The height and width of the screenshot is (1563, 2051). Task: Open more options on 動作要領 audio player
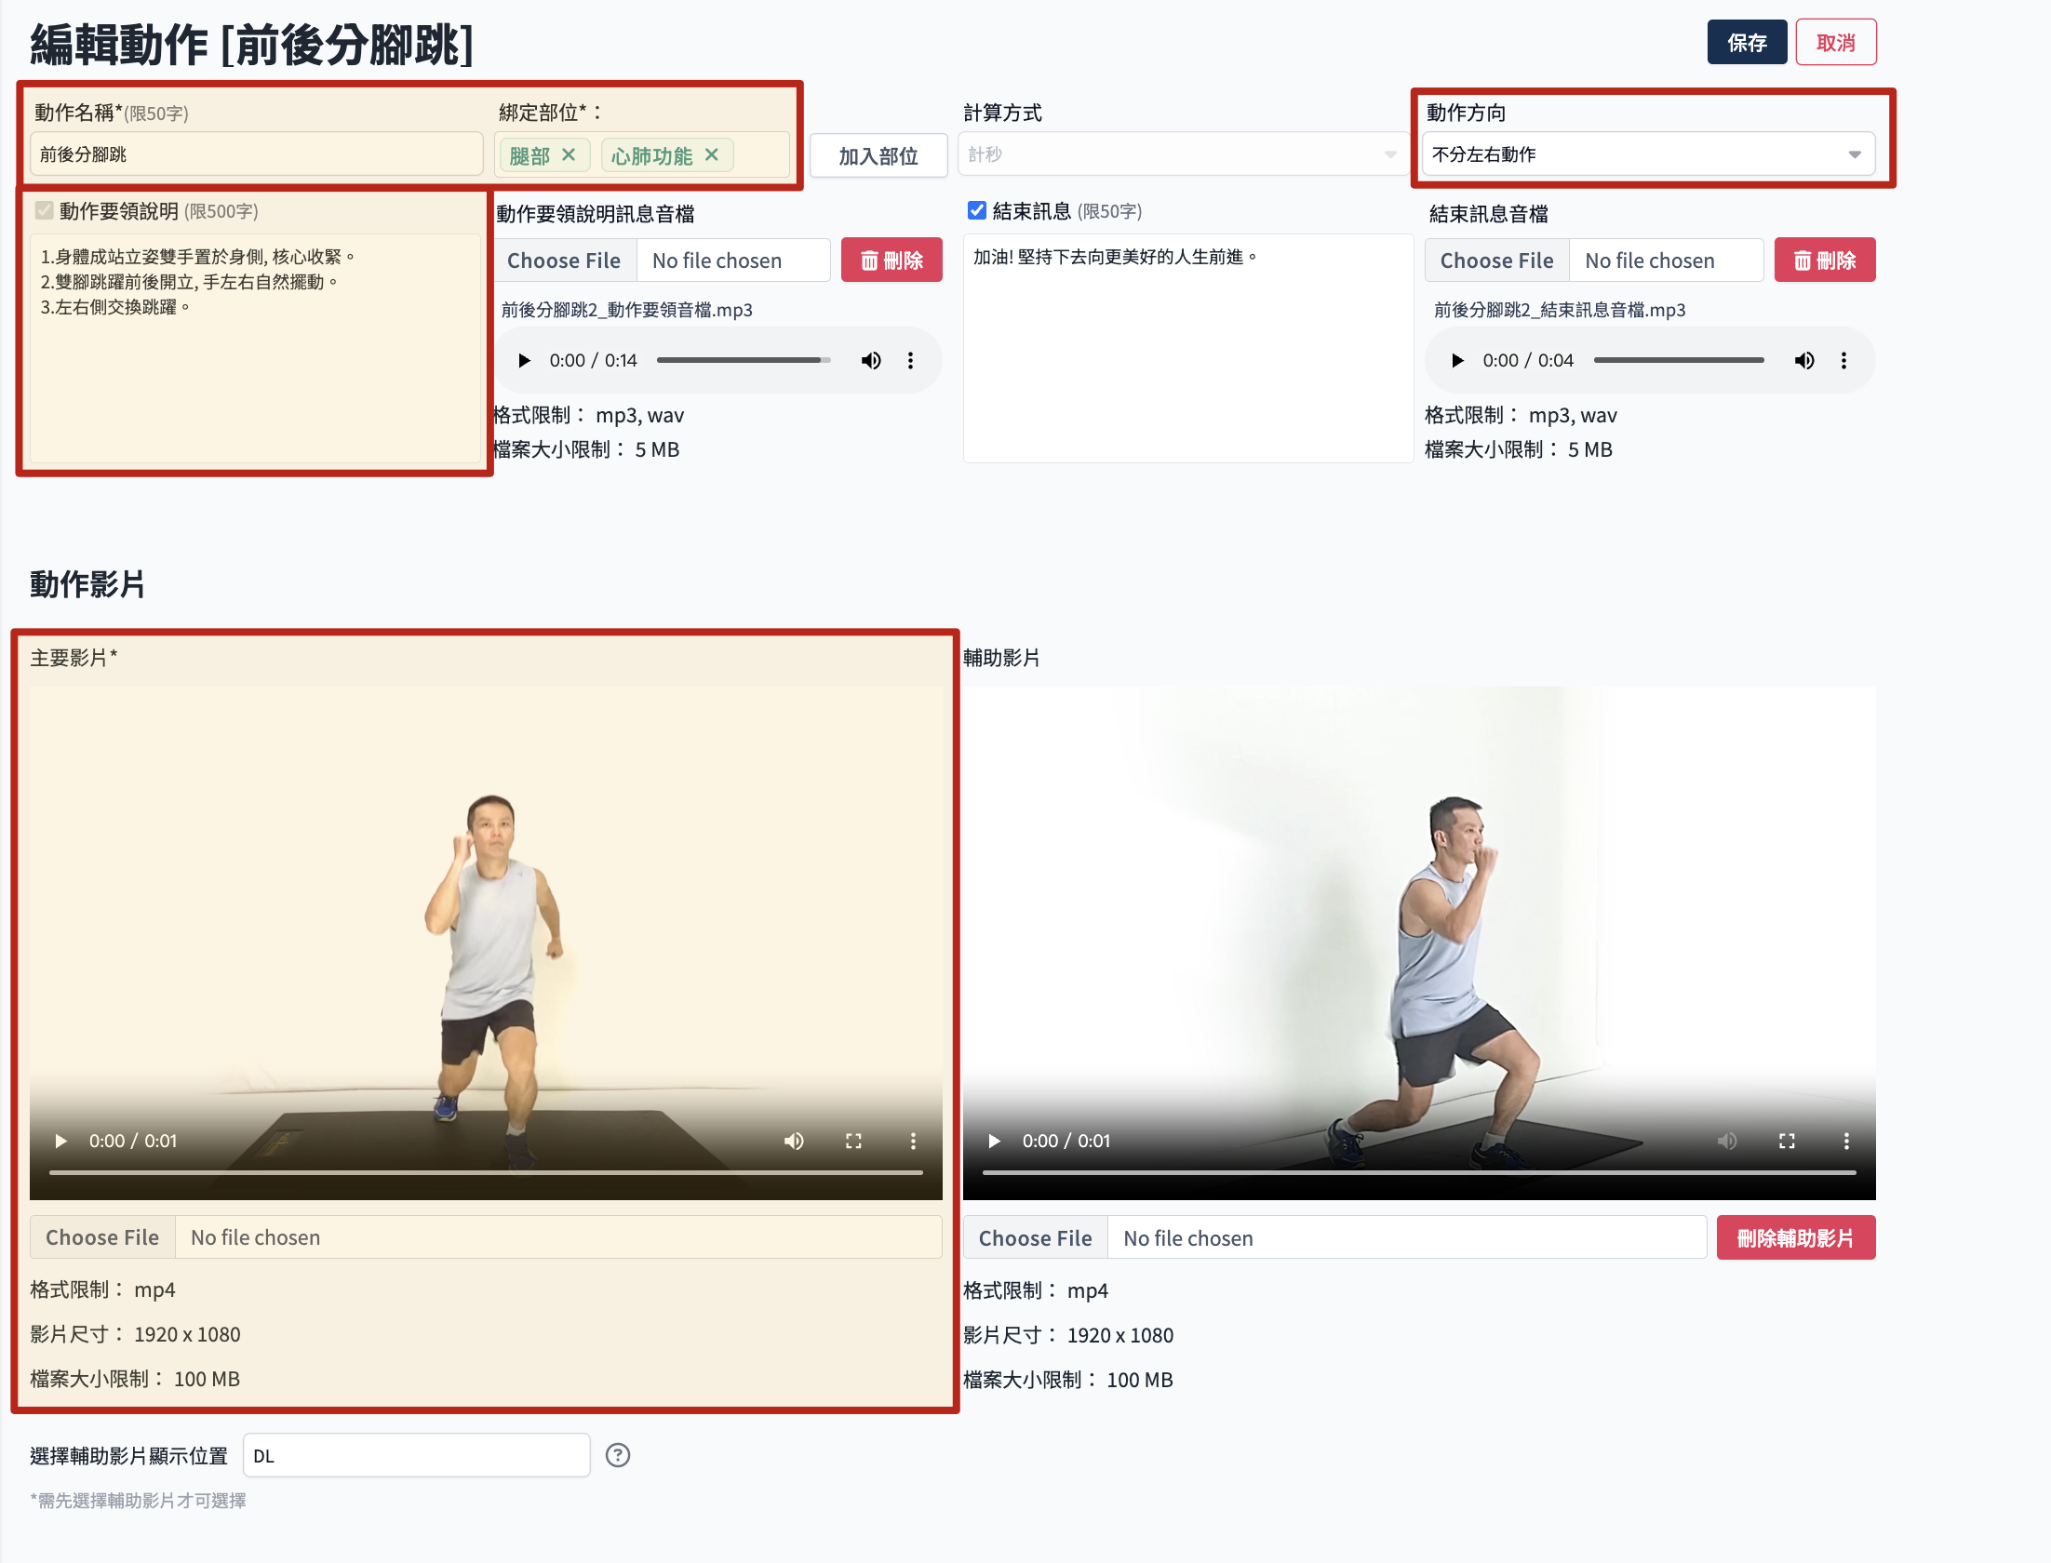(910, 360)
